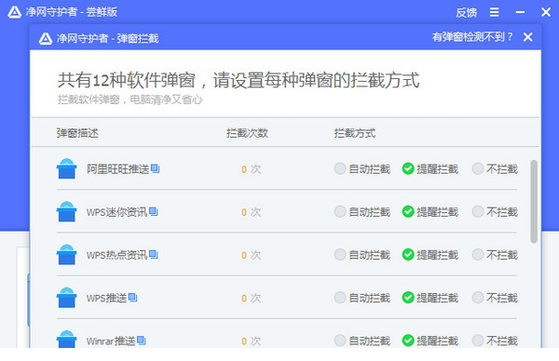
Task: Close the 弹窗拦截 dialog
Action: pos(528,37)
